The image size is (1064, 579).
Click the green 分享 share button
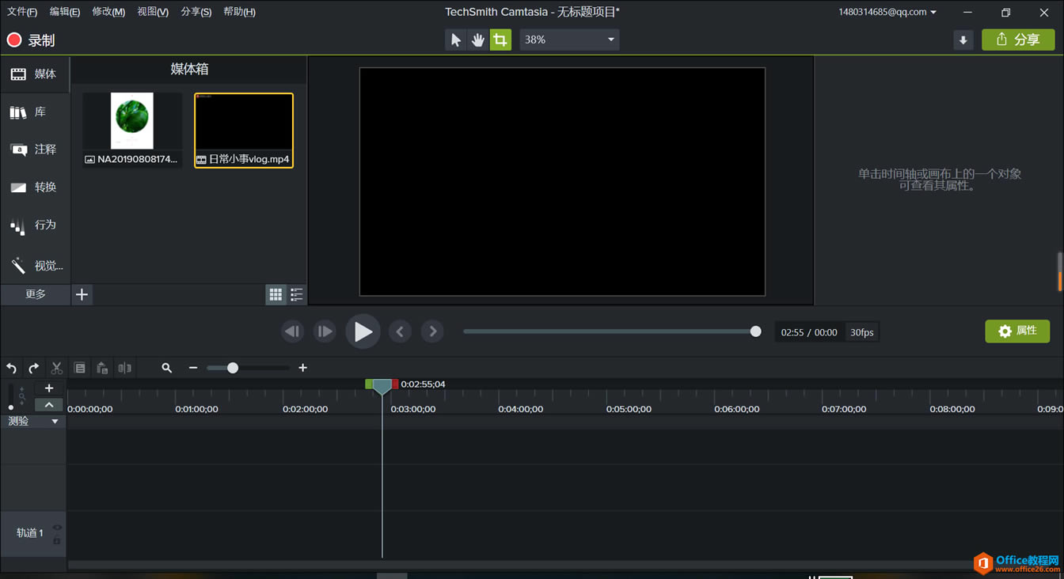tap(1018, 40)
